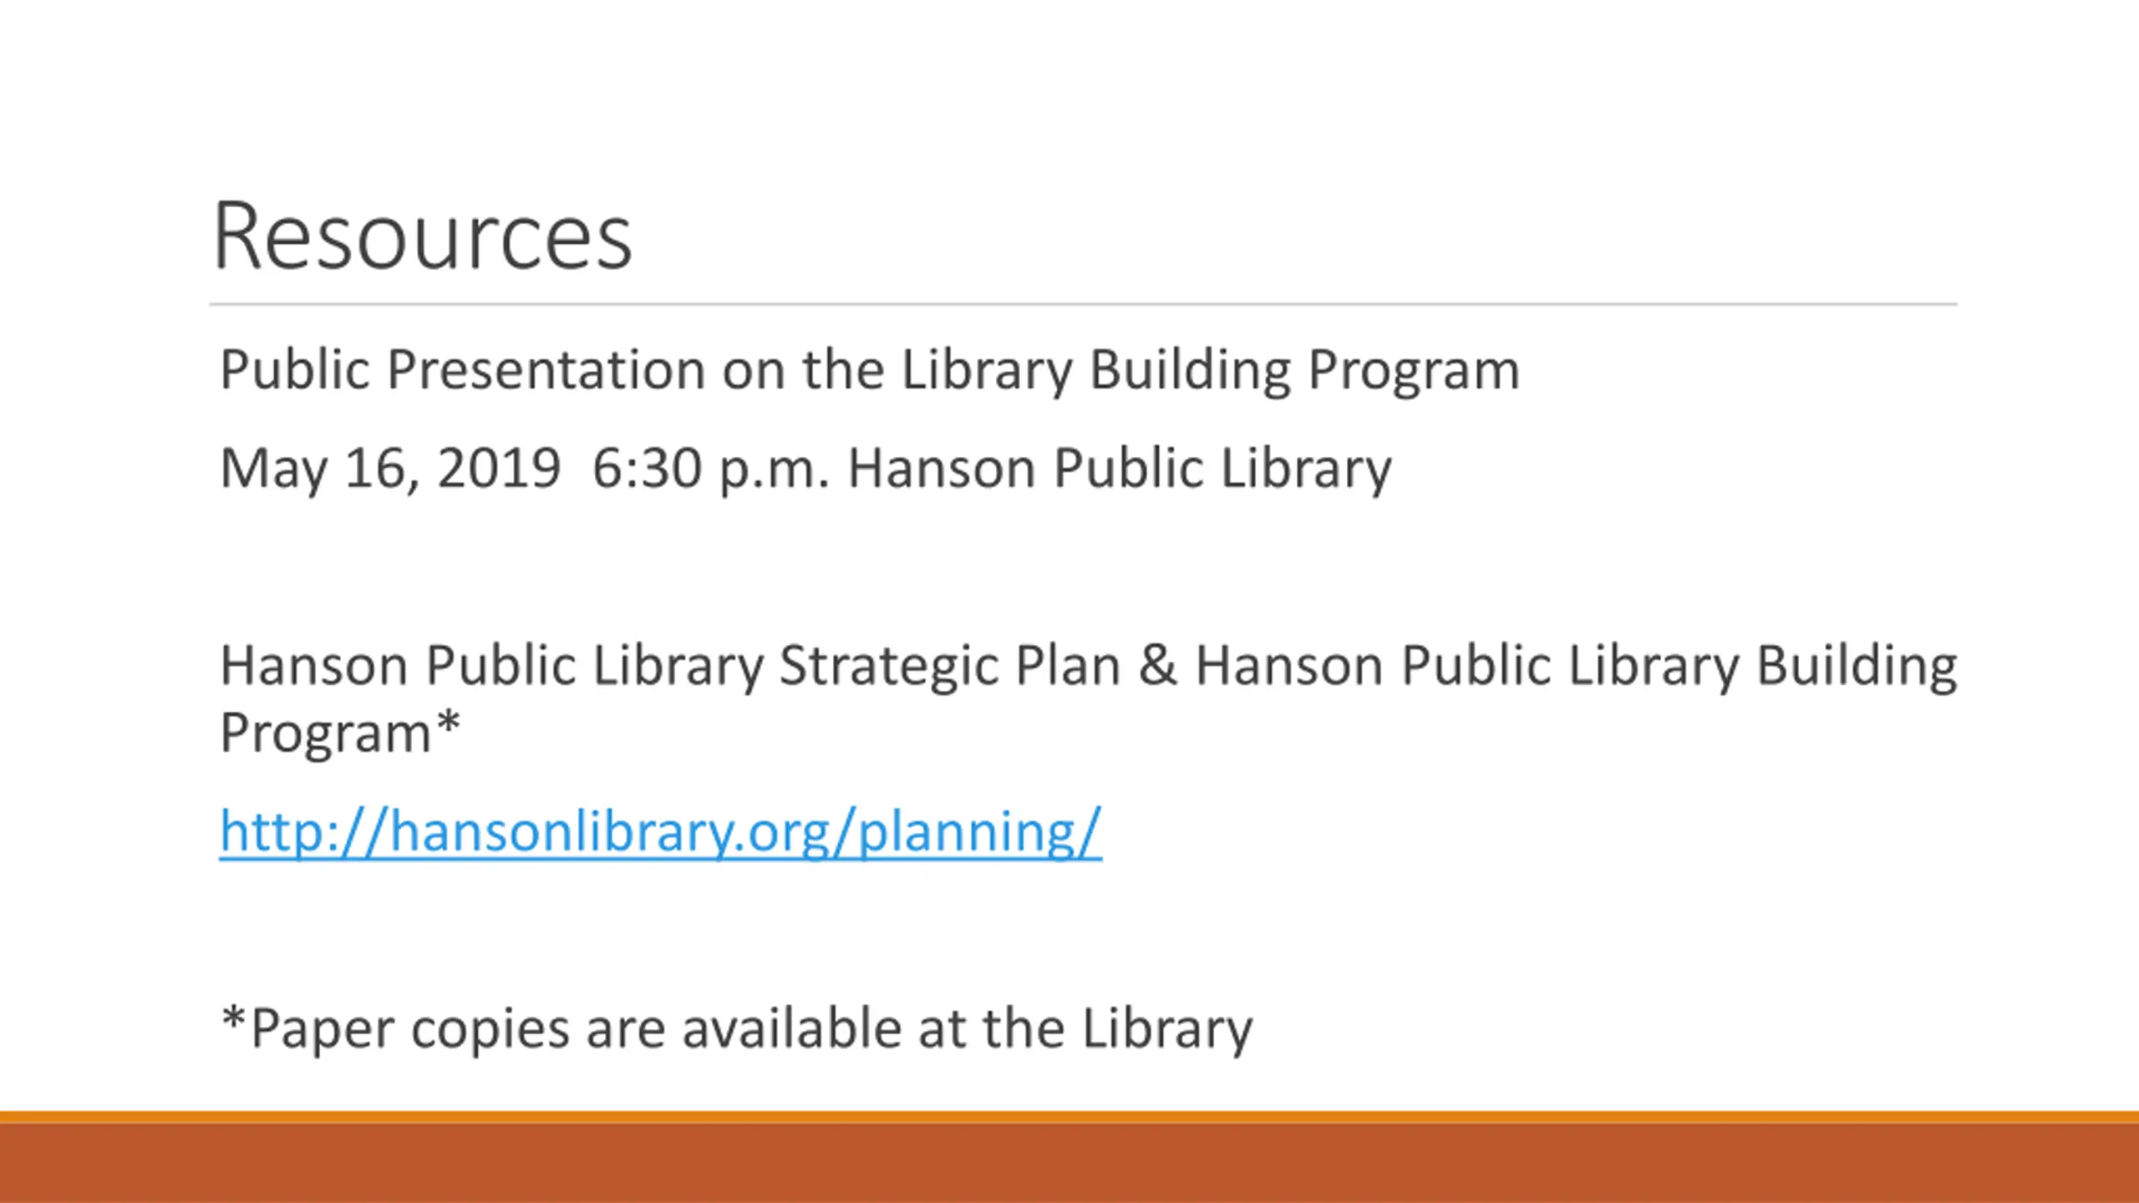This screenshot has height=1203, width=2139.
Task: Click the 6:30 p.m. time text
Action: coord(710,468)
